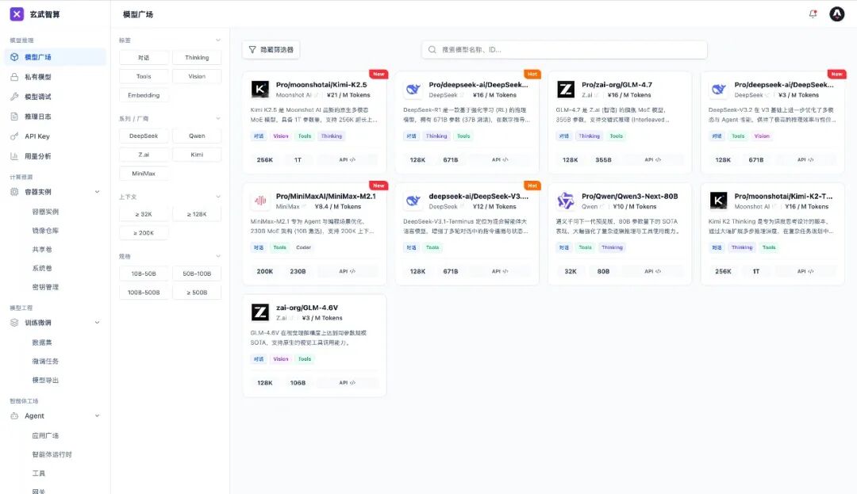Click the Qwen3-Next-80B model logo
This screenshot has width=857, height=494.
point(566,201)
